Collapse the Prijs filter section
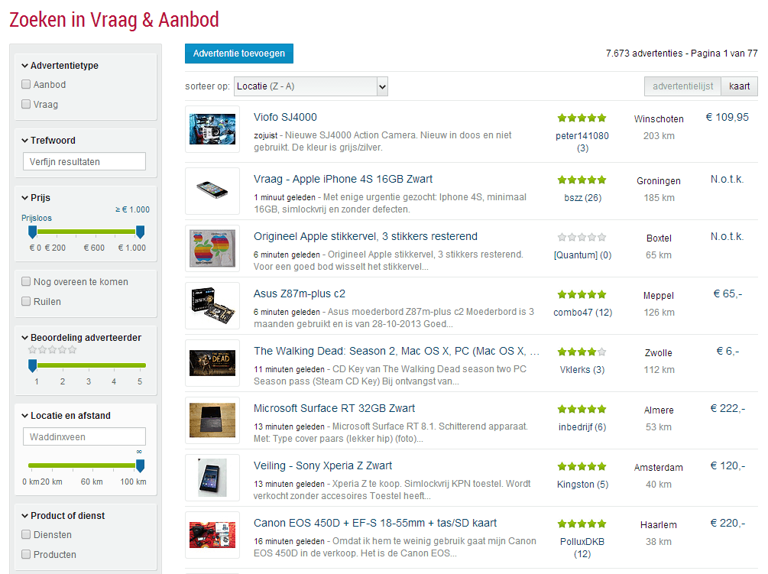 coord(36,198)
